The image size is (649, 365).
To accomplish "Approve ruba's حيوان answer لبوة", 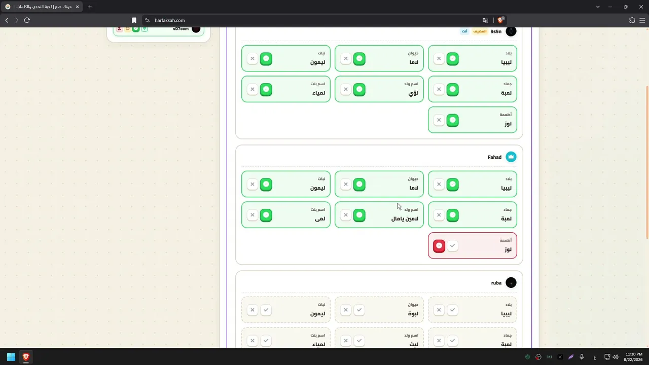I will (x=359, y=310).
